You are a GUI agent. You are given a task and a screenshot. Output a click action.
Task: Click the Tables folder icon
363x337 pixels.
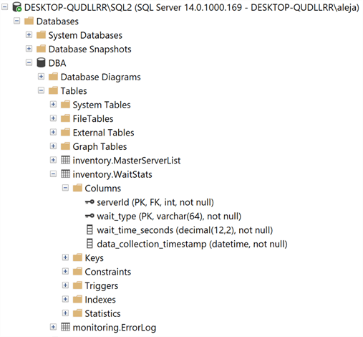pyautogui.click(x=53, y=90)
